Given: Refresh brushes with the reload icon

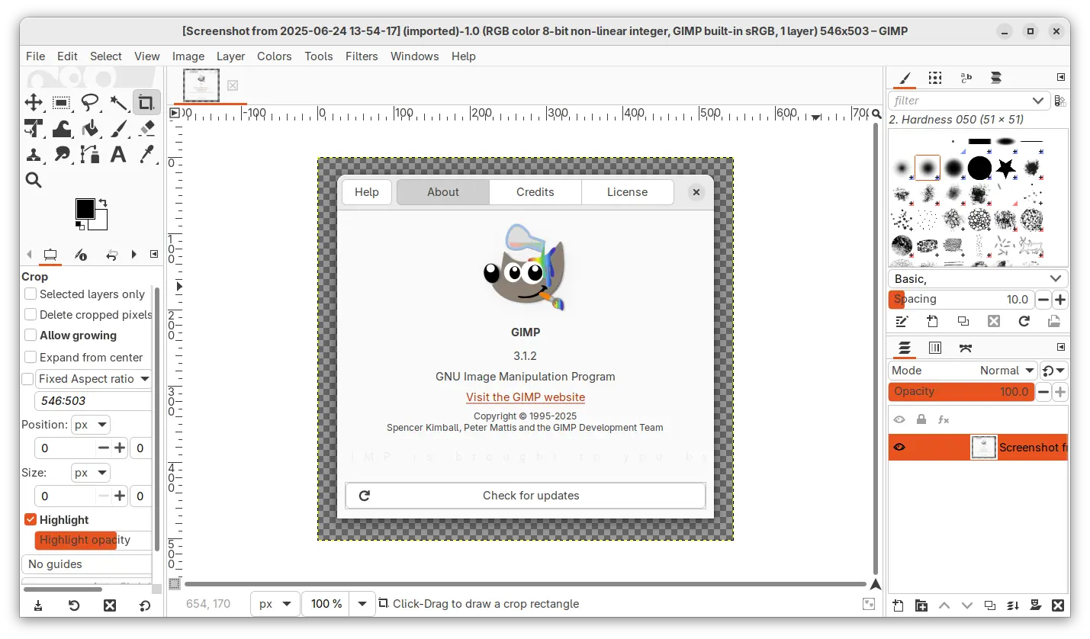Looking at the screenshot, I should (1024, 321).
